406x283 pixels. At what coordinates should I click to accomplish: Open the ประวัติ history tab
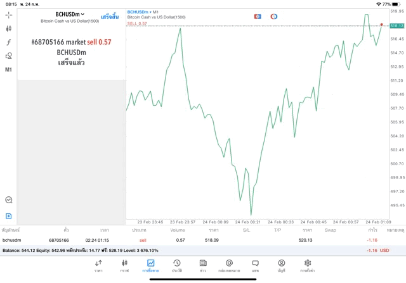pyautogui.click(x=176, y=266)
